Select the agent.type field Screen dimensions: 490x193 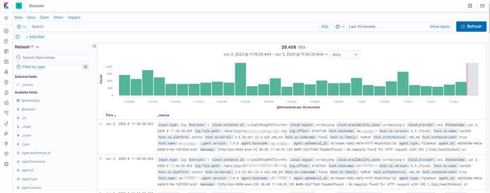point(29,179)
